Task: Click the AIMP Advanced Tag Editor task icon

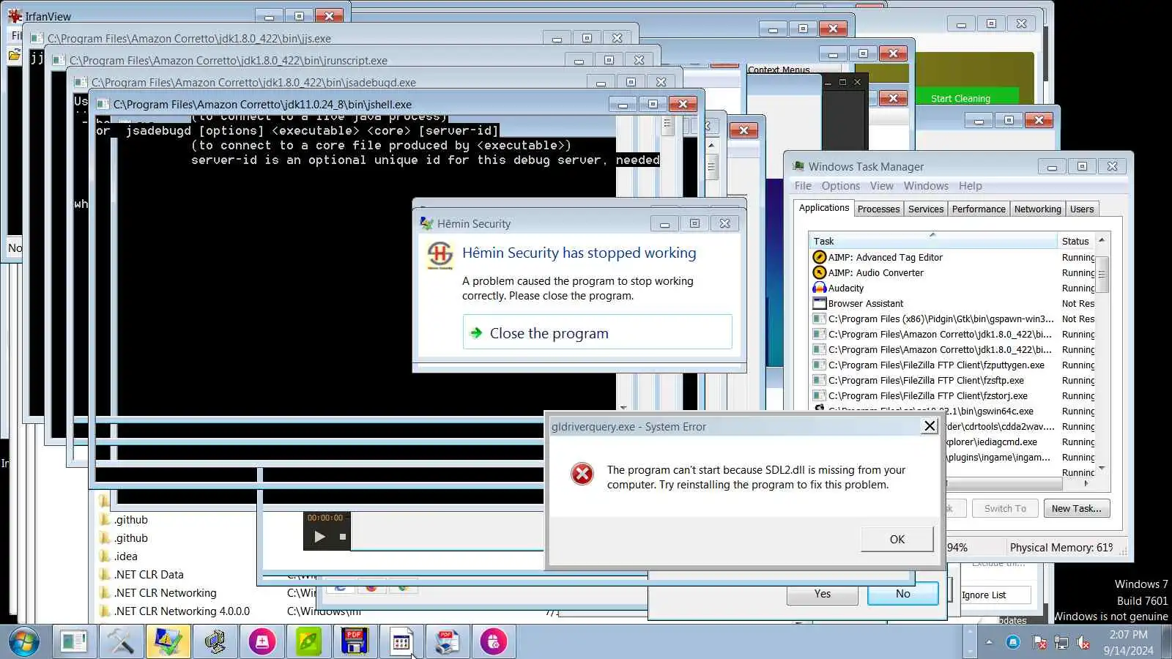Action: (820, 257)
